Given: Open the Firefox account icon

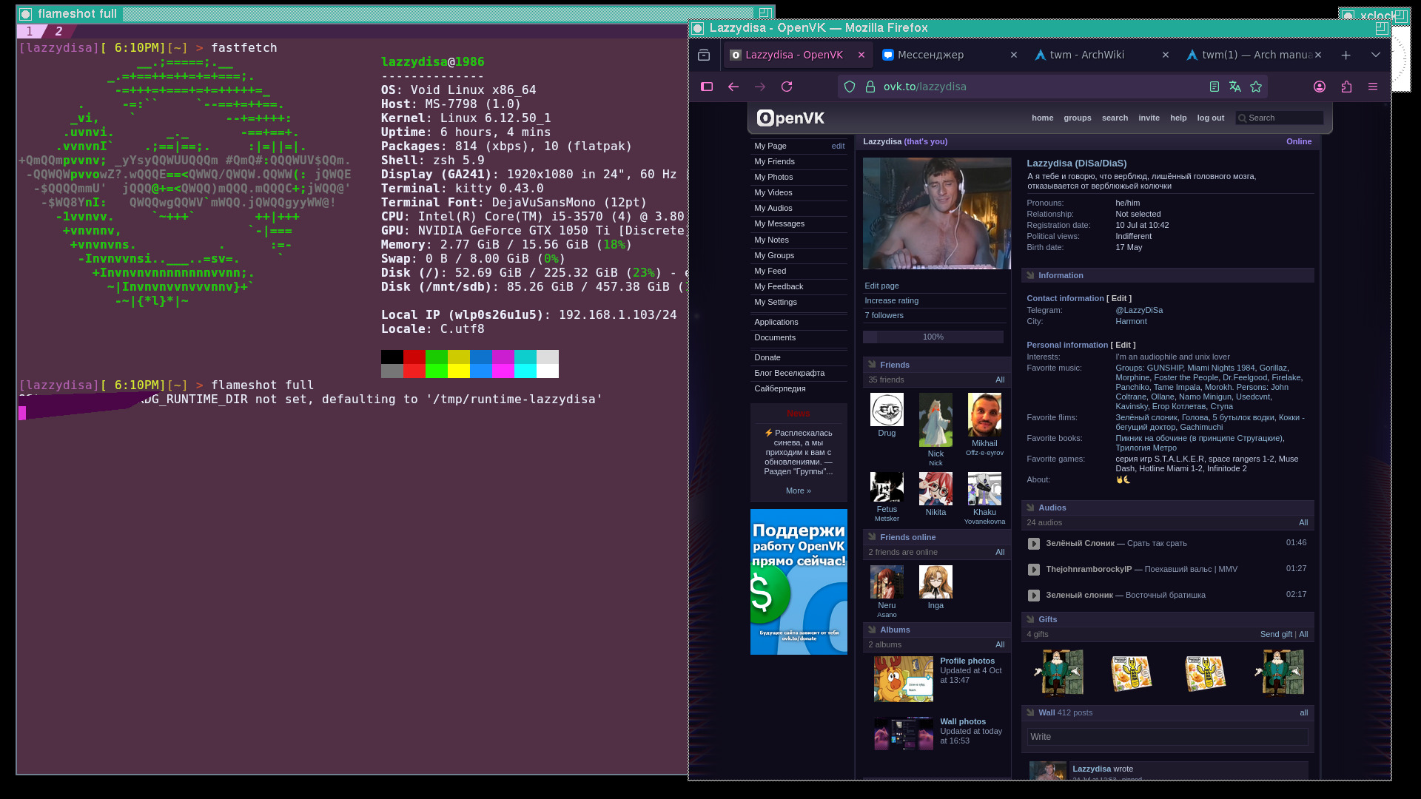Looking at the screenshot, I should 1320,87.
